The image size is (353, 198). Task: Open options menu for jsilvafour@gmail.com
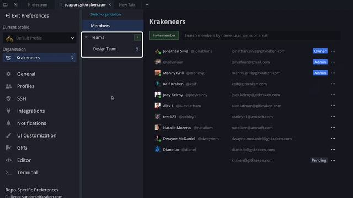[x=333, y=62]
